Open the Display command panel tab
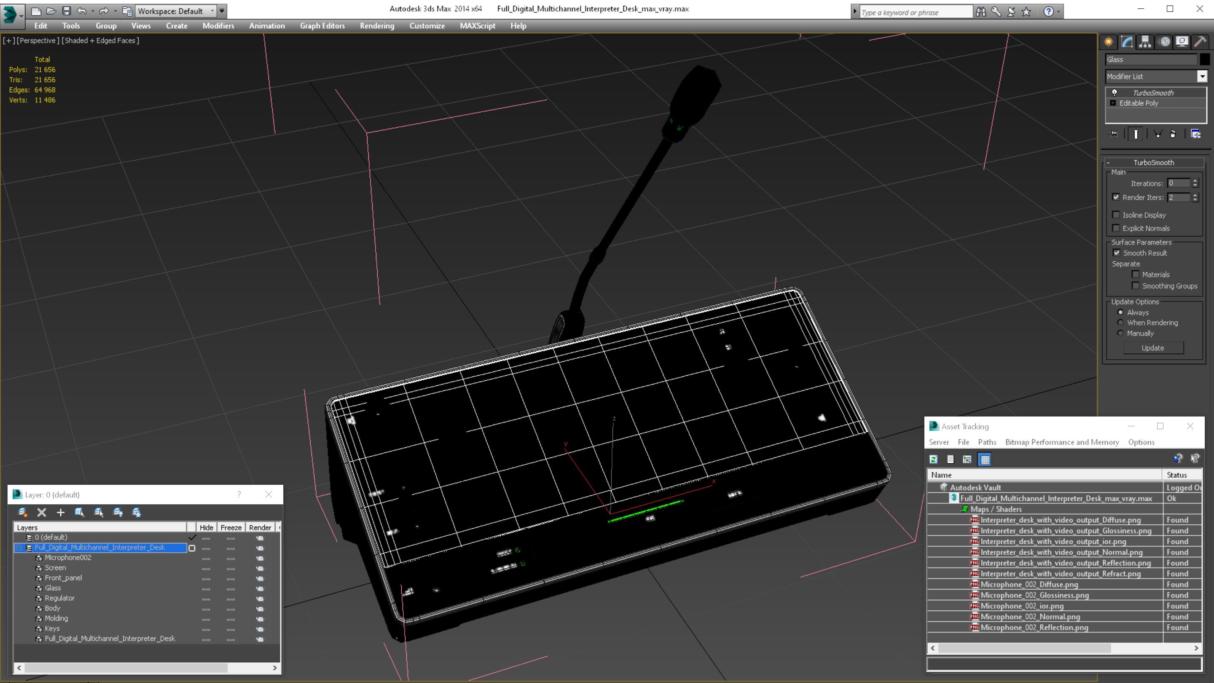Viewport: 1214px width, 683px height. [1182, 41]
